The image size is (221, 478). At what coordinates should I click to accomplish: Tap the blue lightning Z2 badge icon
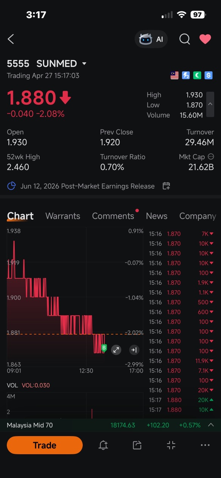coord(186,76)
